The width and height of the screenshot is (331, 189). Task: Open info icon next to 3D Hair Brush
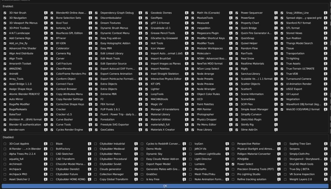tap(46, 13)
